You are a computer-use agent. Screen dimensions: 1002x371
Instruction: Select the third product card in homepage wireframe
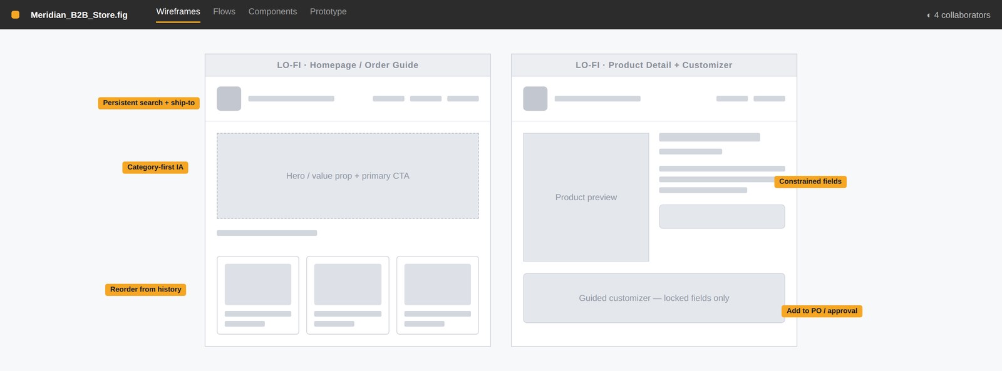438,295
